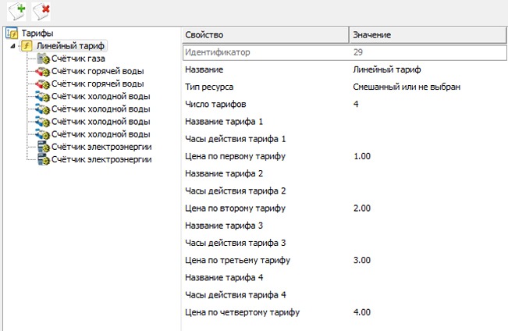Click the fourth tariff price value 4.00
This screenshot has width=508, height=331.
pos(363,312)
